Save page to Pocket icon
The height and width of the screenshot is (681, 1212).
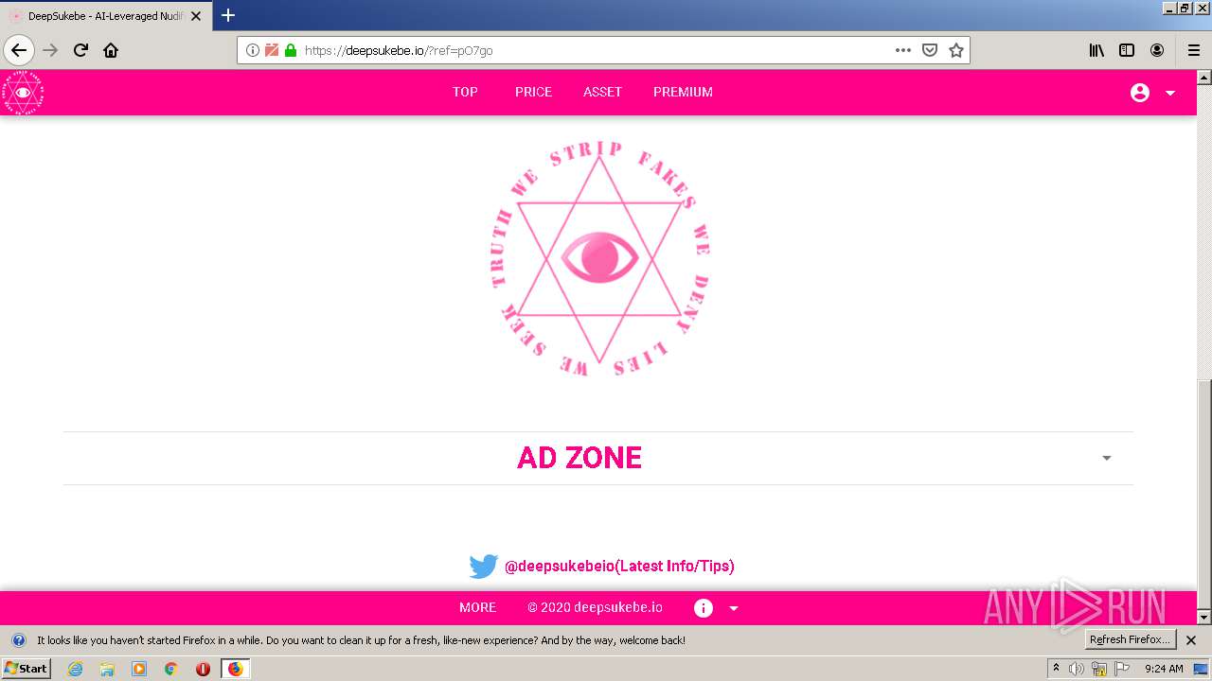point(930,51)
